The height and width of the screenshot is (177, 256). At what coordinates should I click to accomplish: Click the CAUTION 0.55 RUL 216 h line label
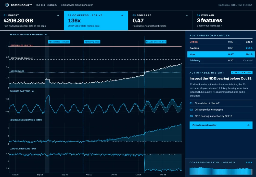coord(22,58)
